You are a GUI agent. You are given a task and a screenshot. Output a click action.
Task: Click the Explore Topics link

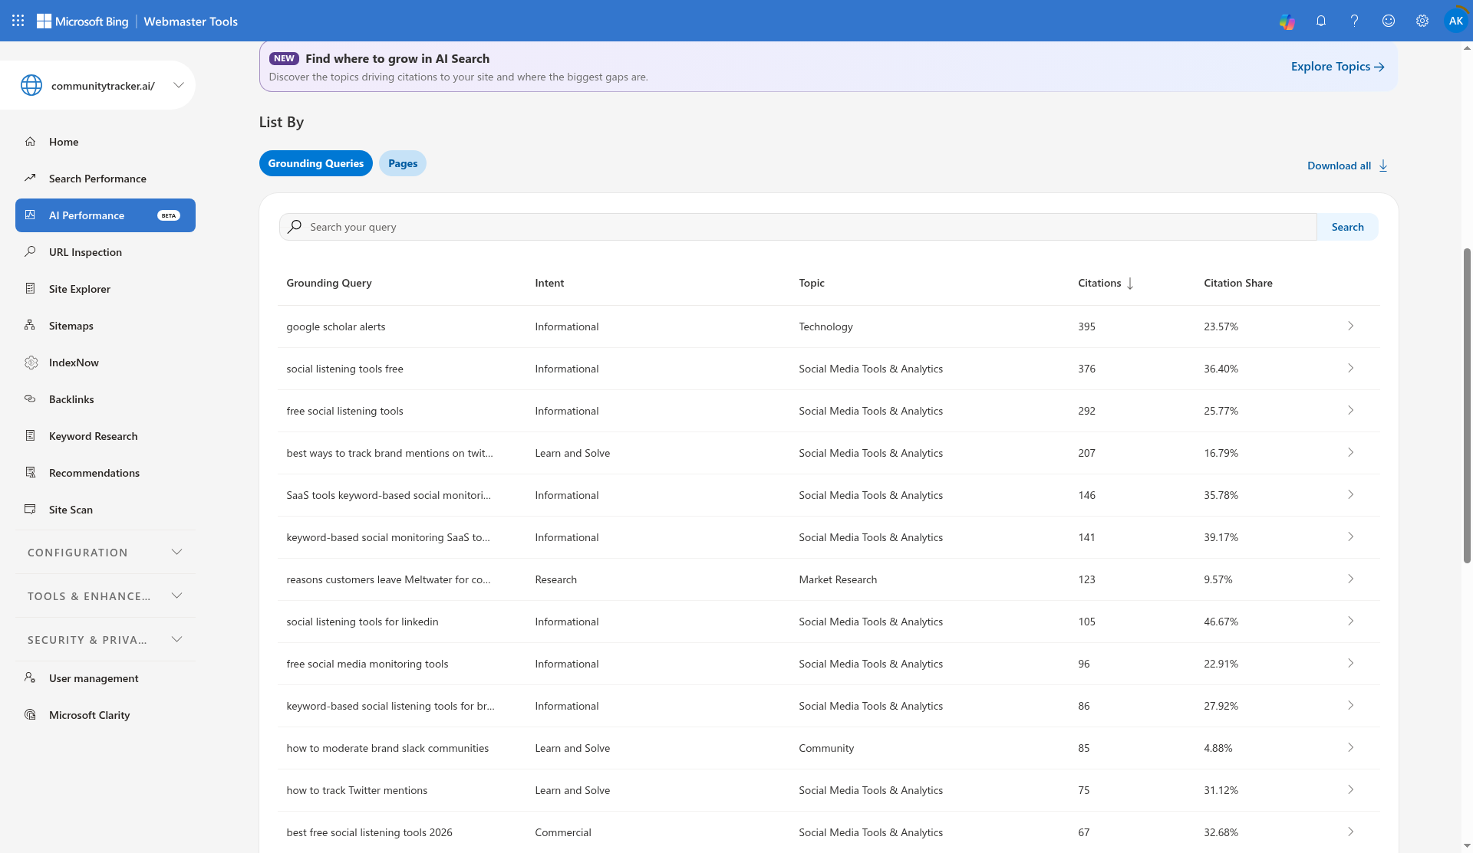pyautogui.click(x=1337, y=67)
